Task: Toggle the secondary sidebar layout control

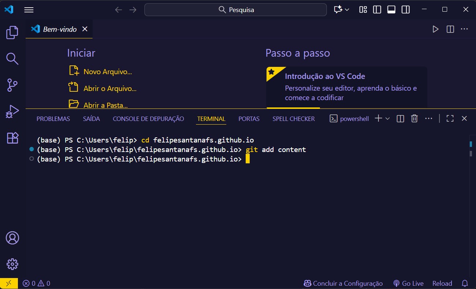Action: click(x=405, y=9)
